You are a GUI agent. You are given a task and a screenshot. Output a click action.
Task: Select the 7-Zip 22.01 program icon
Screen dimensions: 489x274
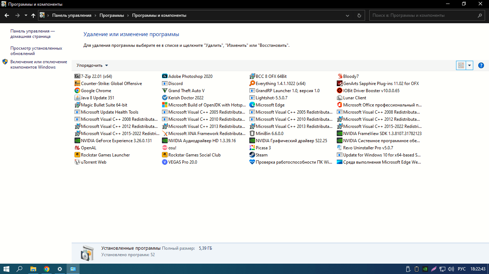pyautogui.click(x=77, y=76)
